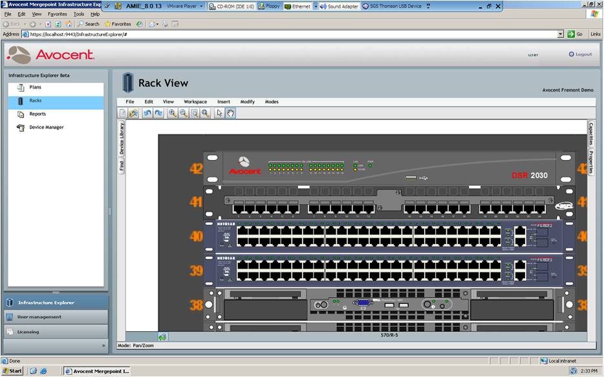604x377 pixels.
Task: Activate the hand pan tool
Action: [x=230, y=113]
